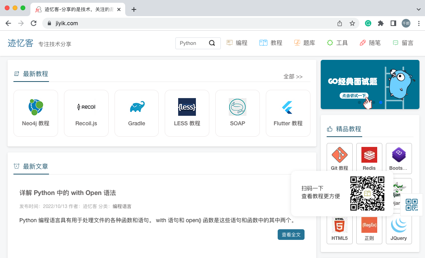Open the HTML5 featured tutorial
Image resolution: width=425 pixels, height=258 pixels.
click(x=340, y=229)
